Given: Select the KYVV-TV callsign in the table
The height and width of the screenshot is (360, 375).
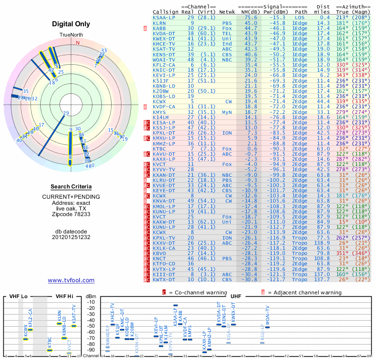Looking at the screenshot, I should 164,170.
